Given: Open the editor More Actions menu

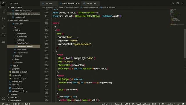Looking at the screenshot, I should click(x=182, y=3).
